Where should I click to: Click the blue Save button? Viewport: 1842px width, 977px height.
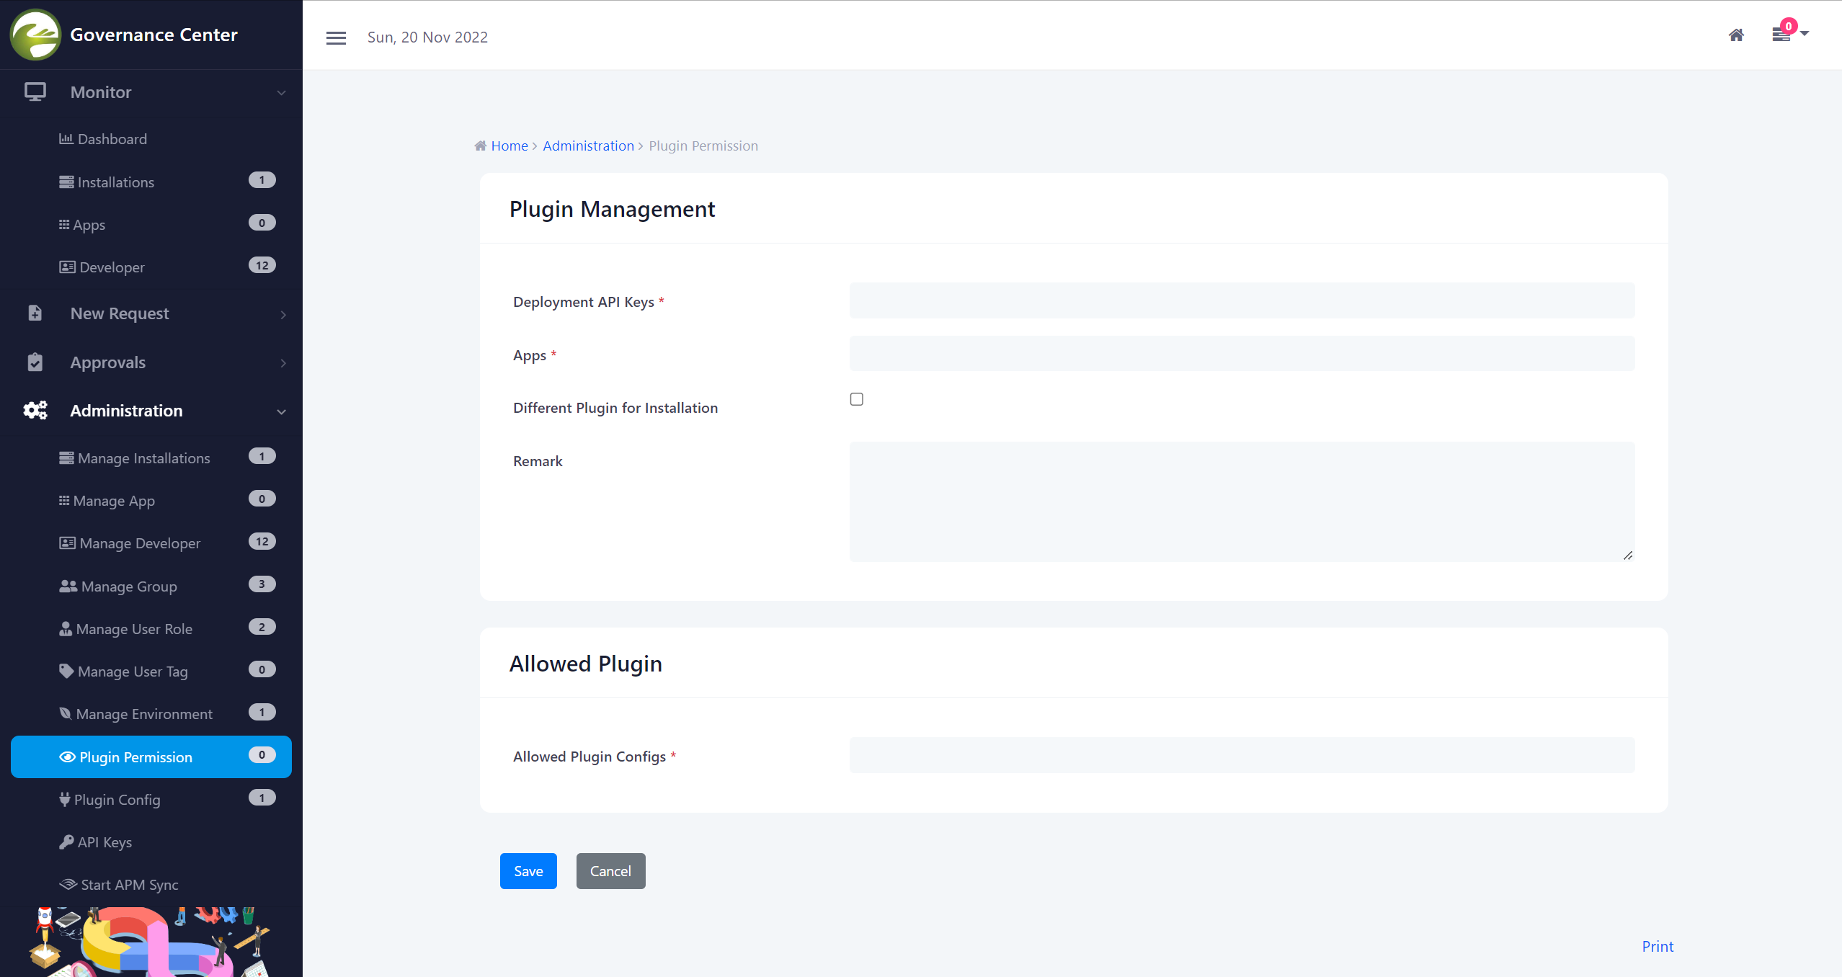(528, 871)
